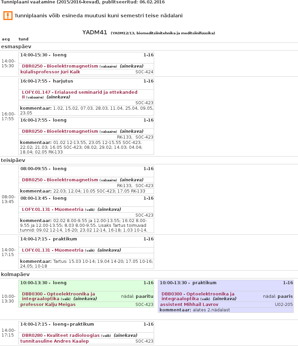This screenshot has height=346, width=298.
Task: Open tunnitasuline Andres Kaalep link
Action: coord(54,341)
